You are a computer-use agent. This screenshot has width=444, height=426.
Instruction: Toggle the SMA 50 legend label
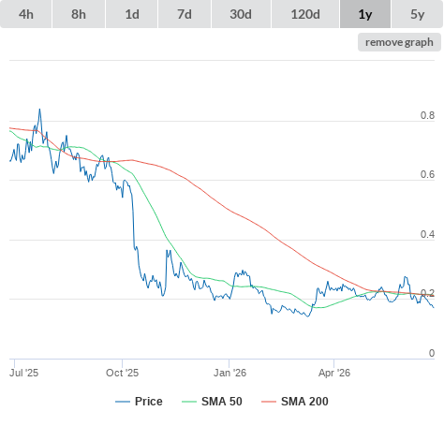click(222, 402)
